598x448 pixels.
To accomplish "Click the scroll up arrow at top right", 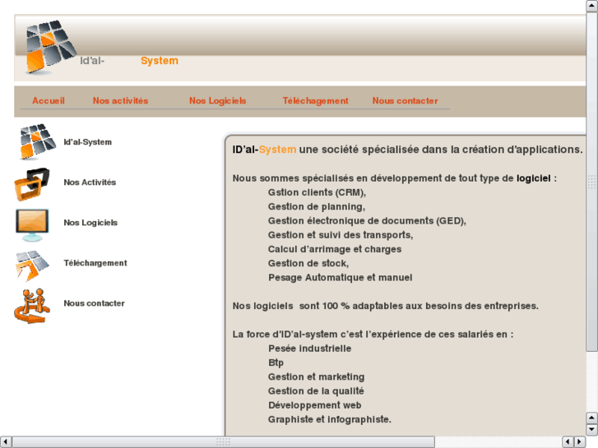I will coord(591,6).
